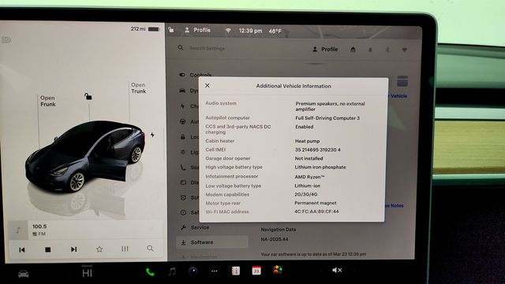The image size is (505, 284).
Task: Select the Charging bolt menu item
Action: coord(182,106)
